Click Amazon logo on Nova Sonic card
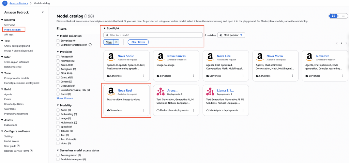349x163 pixels. click(x=111, y=57)
